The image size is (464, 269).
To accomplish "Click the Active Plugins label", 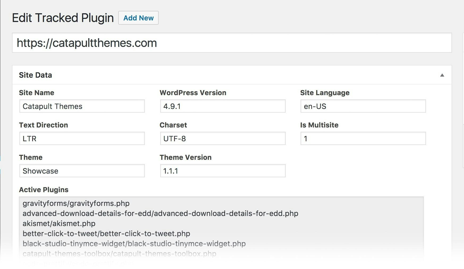I will click(44, 190).
